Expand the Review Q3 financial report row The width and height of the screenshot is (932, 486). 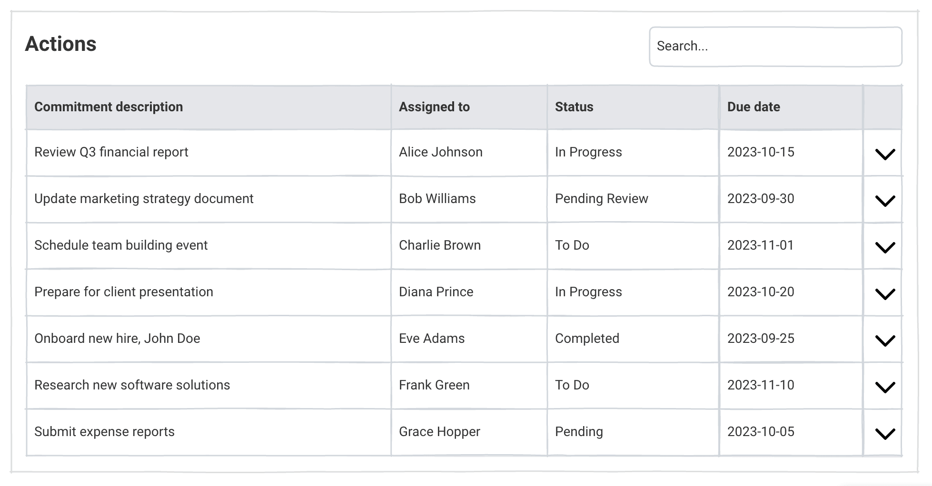coord(885,154)
